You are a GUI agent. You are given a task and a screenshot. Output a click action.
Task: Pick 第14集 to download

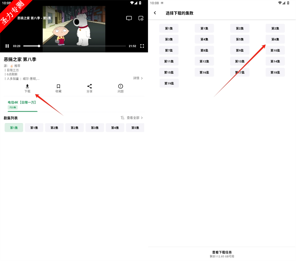pos(275,61)
